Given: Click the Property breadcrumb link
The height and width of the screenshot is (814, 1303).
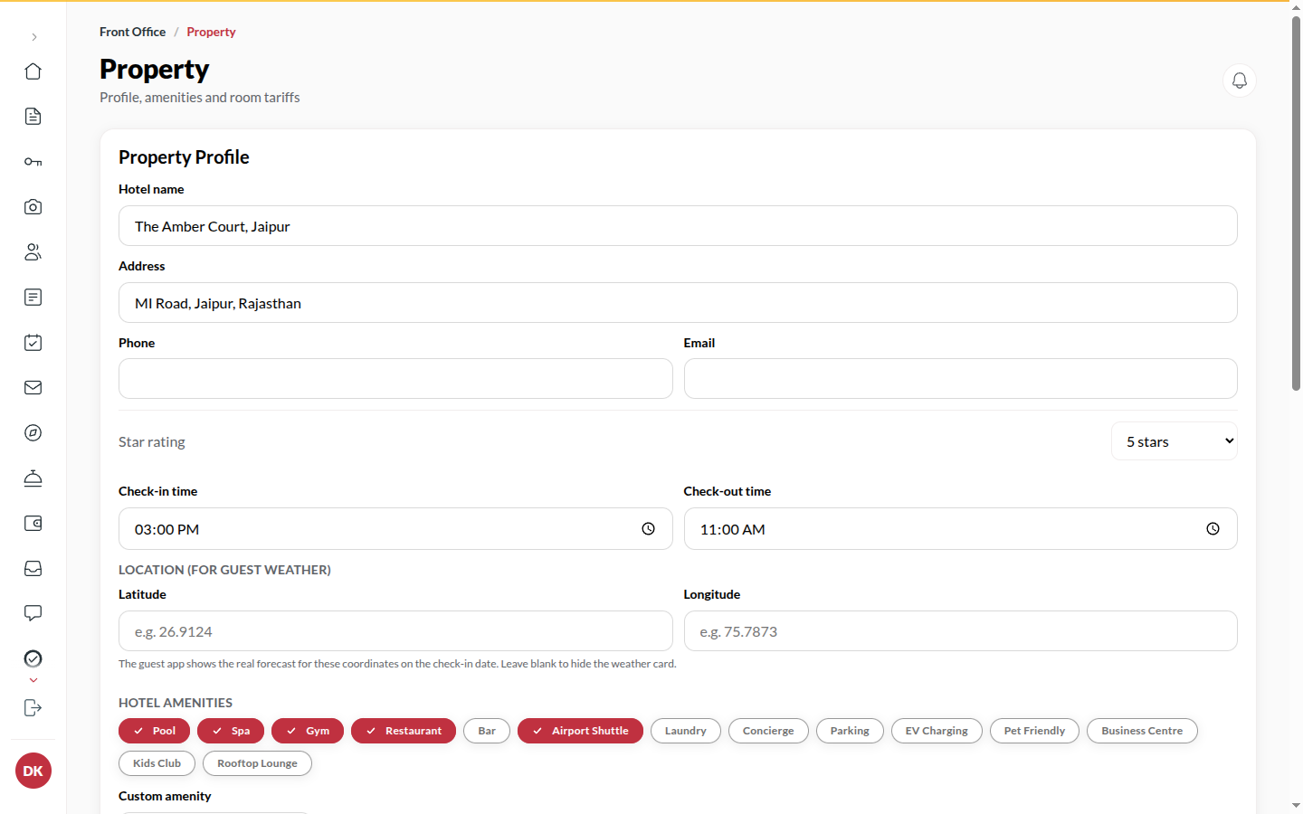Looking at the screenshot, I should [211, 32].
